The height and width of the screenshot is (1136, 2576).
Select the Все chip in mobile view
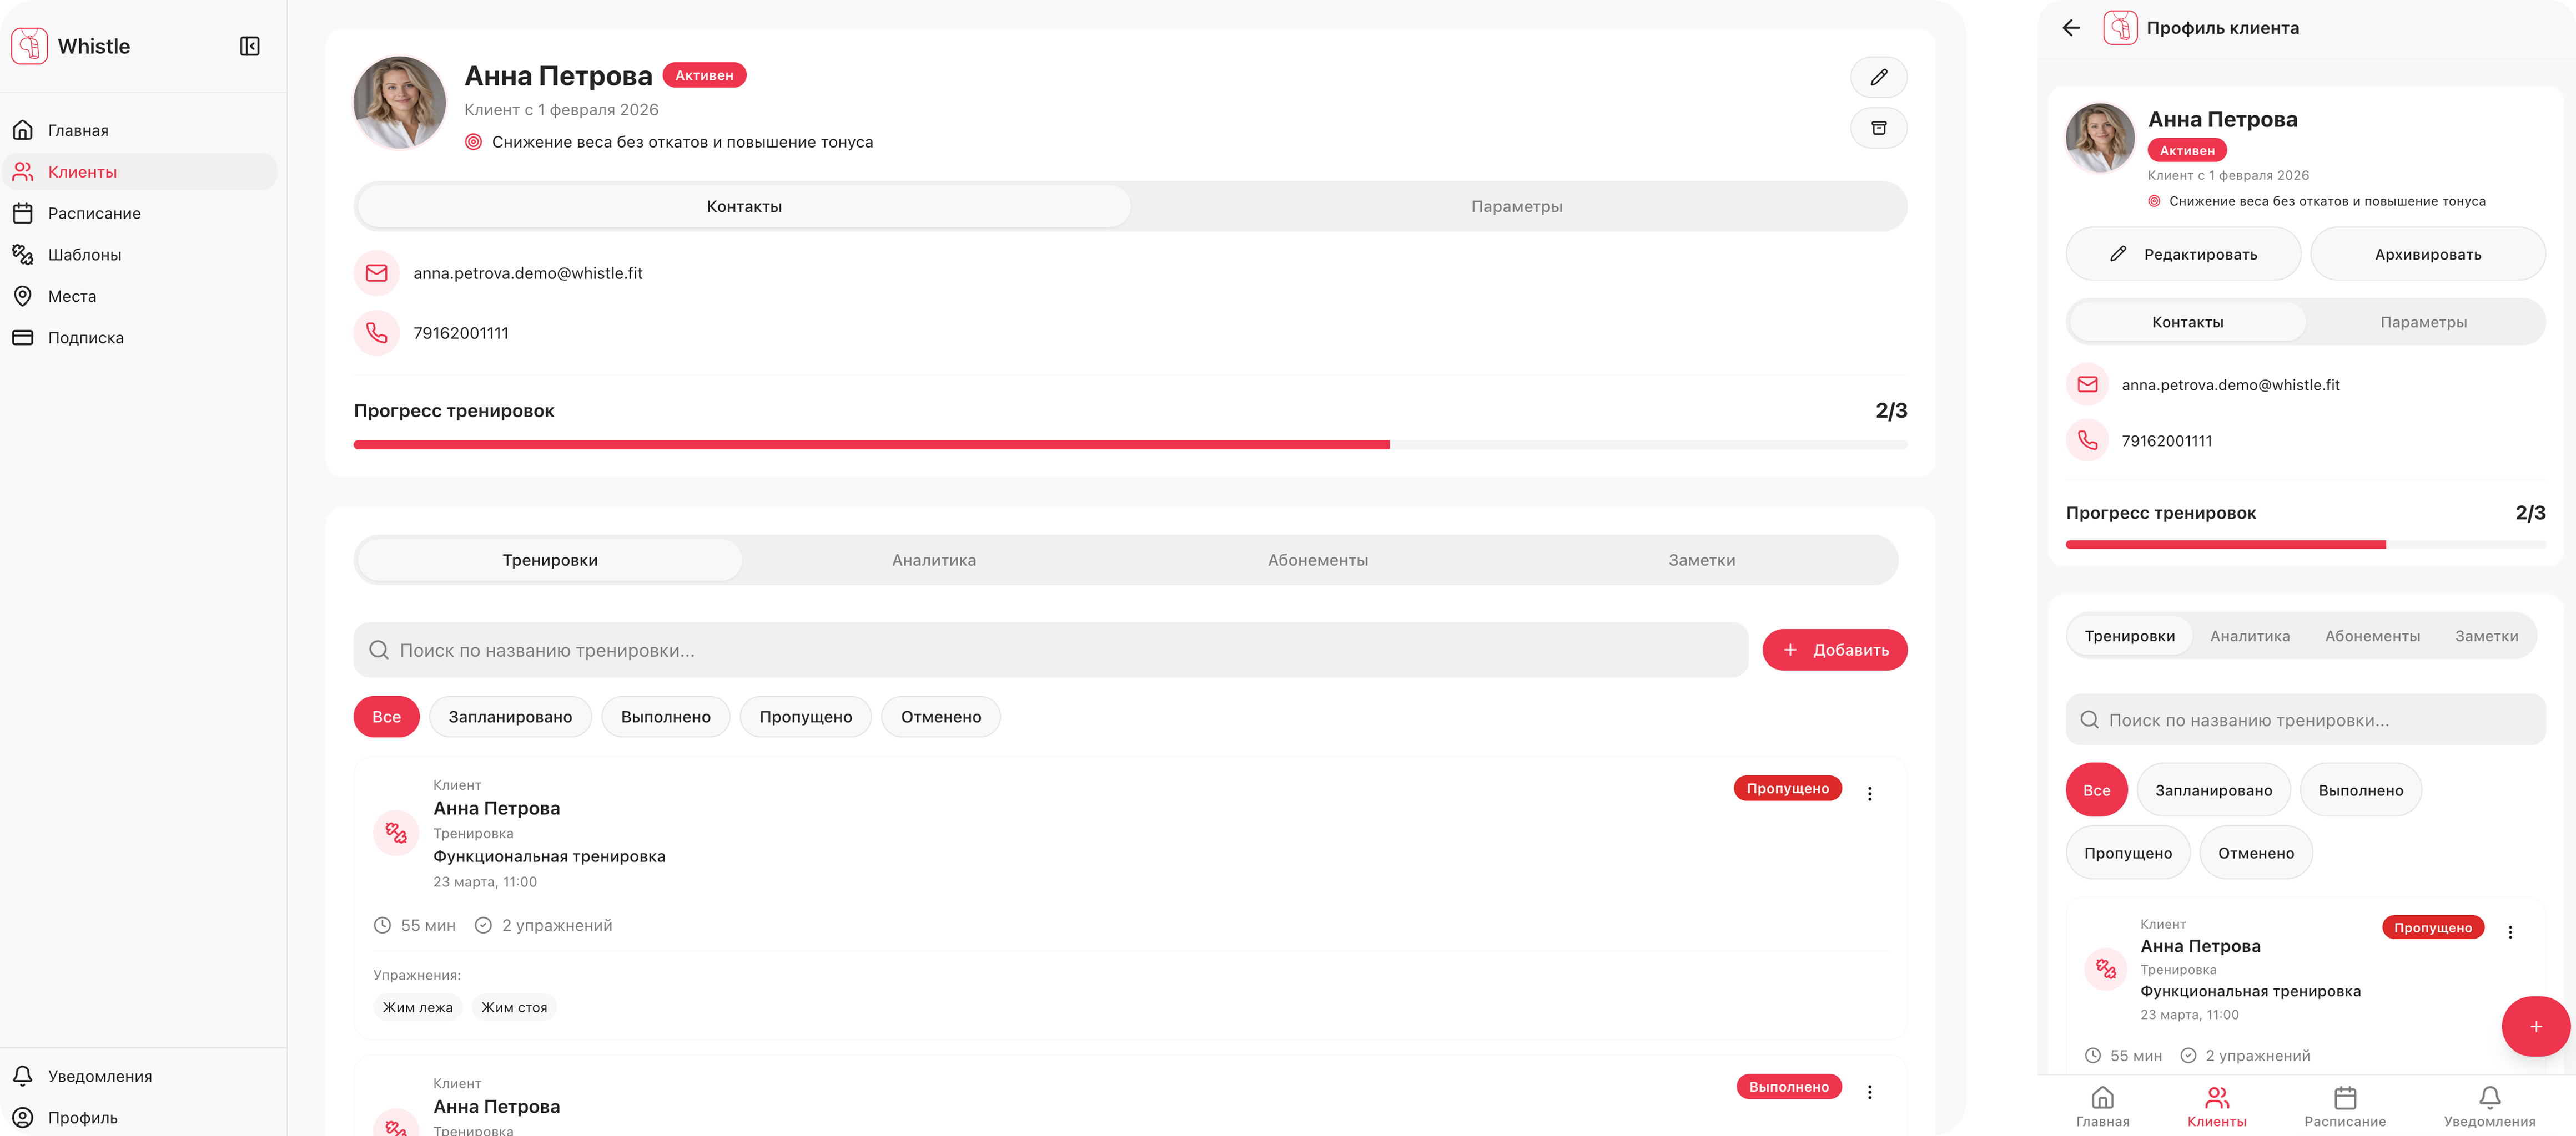pos(2096,790)
